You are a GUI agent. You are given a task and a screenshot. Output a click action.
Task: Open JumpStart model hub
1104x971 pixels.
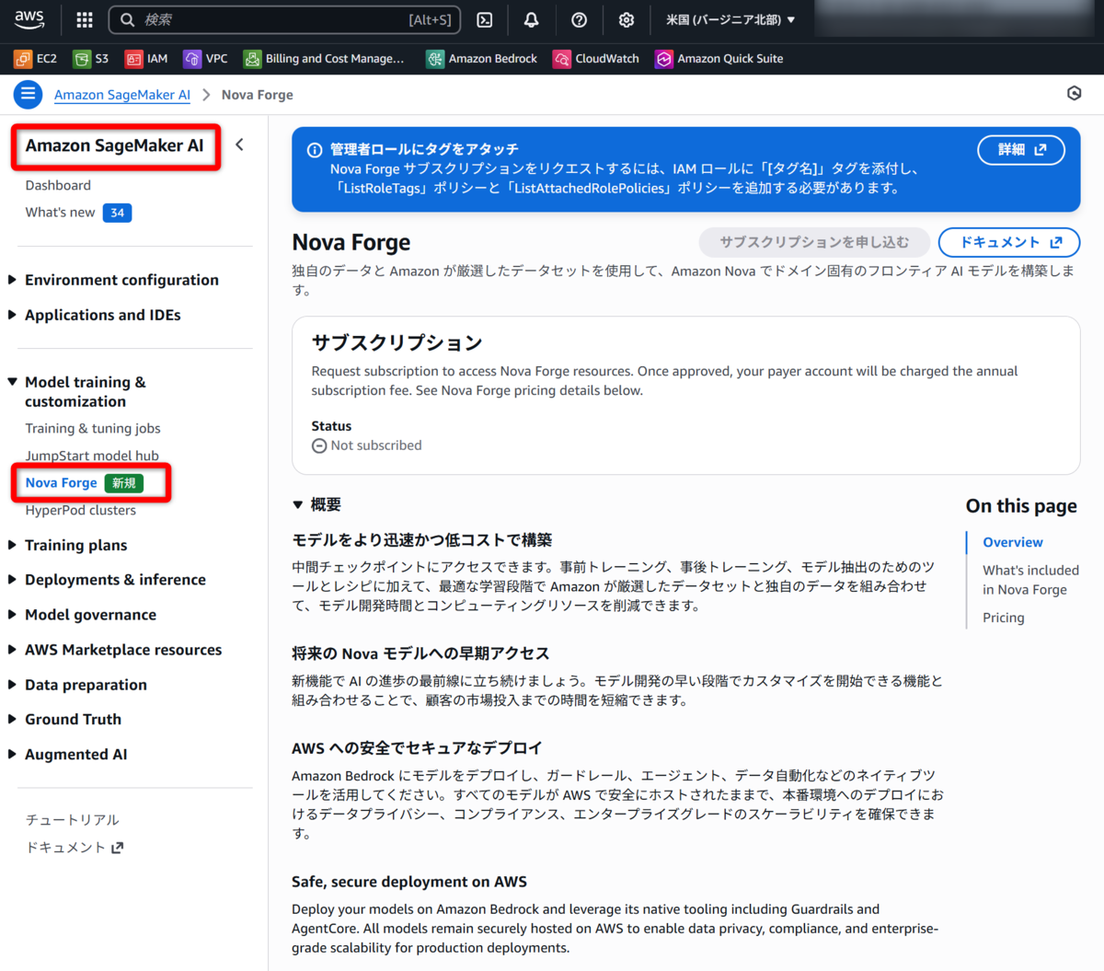coord(92,456)
